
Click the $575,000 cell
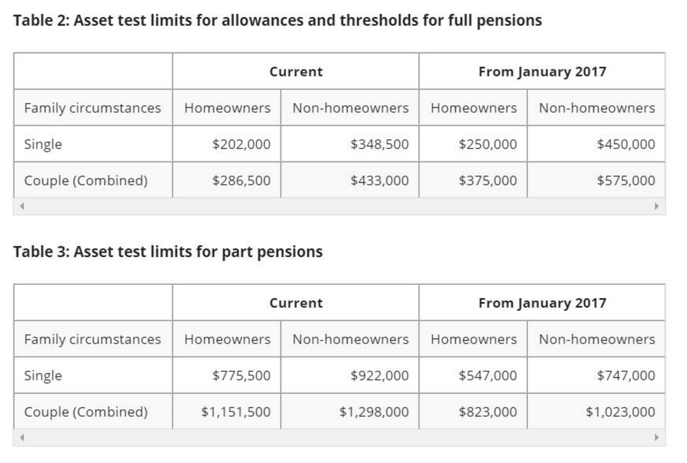tap(626, 181)
